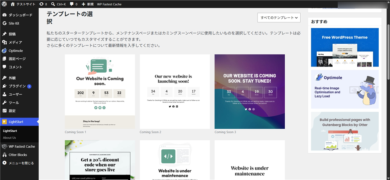Image resolution: width=390 pixels, height=180 pixels.
Task: Click the Coming Soon 1 caption
Action: (76, 132)
